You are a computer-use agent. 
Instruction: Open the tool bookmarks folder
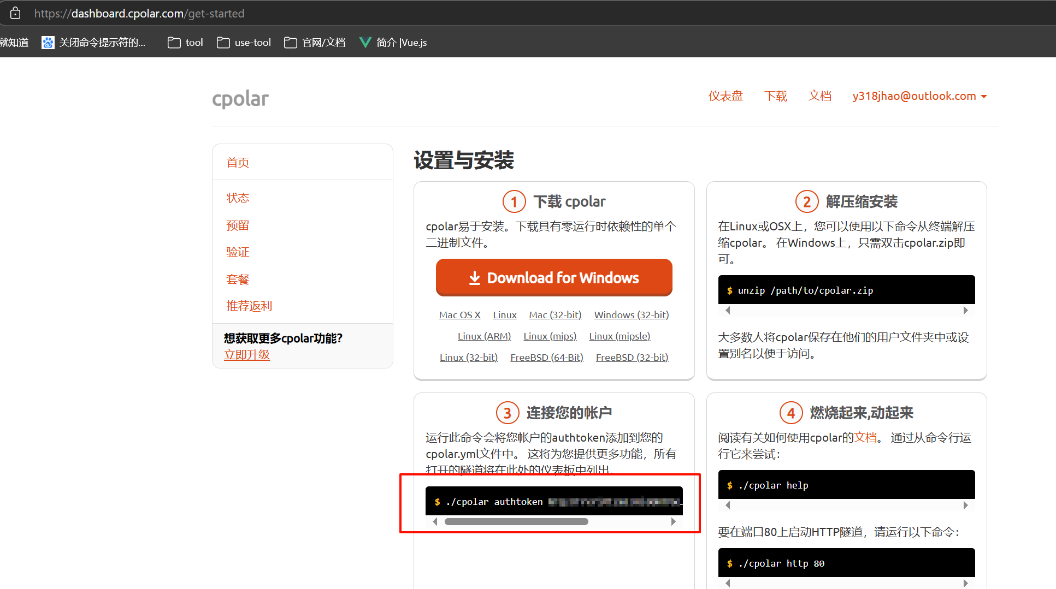point(185,43)
